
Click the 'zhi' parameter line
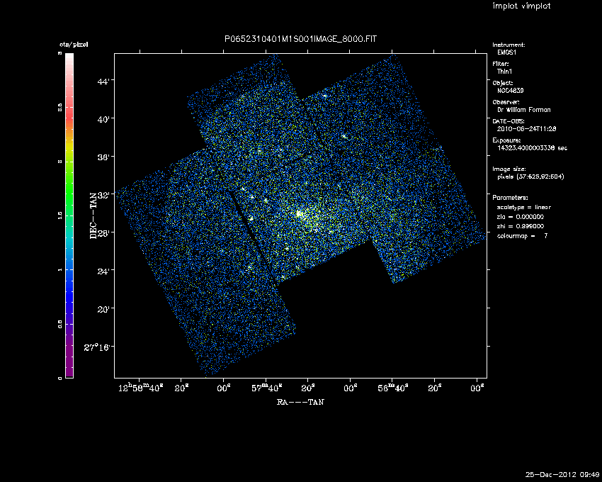click(x=521, y=226)
